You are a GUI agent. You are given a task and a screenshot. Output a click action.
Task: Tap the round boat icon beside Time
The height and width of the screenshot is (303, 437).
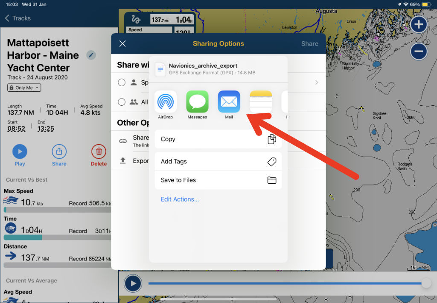pyautogui.click(x=11, y=228)
